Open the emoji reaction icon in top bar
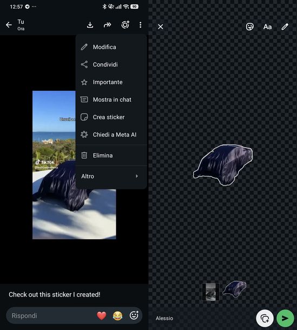This screenshot has height=330, width=297. point(126,25)
